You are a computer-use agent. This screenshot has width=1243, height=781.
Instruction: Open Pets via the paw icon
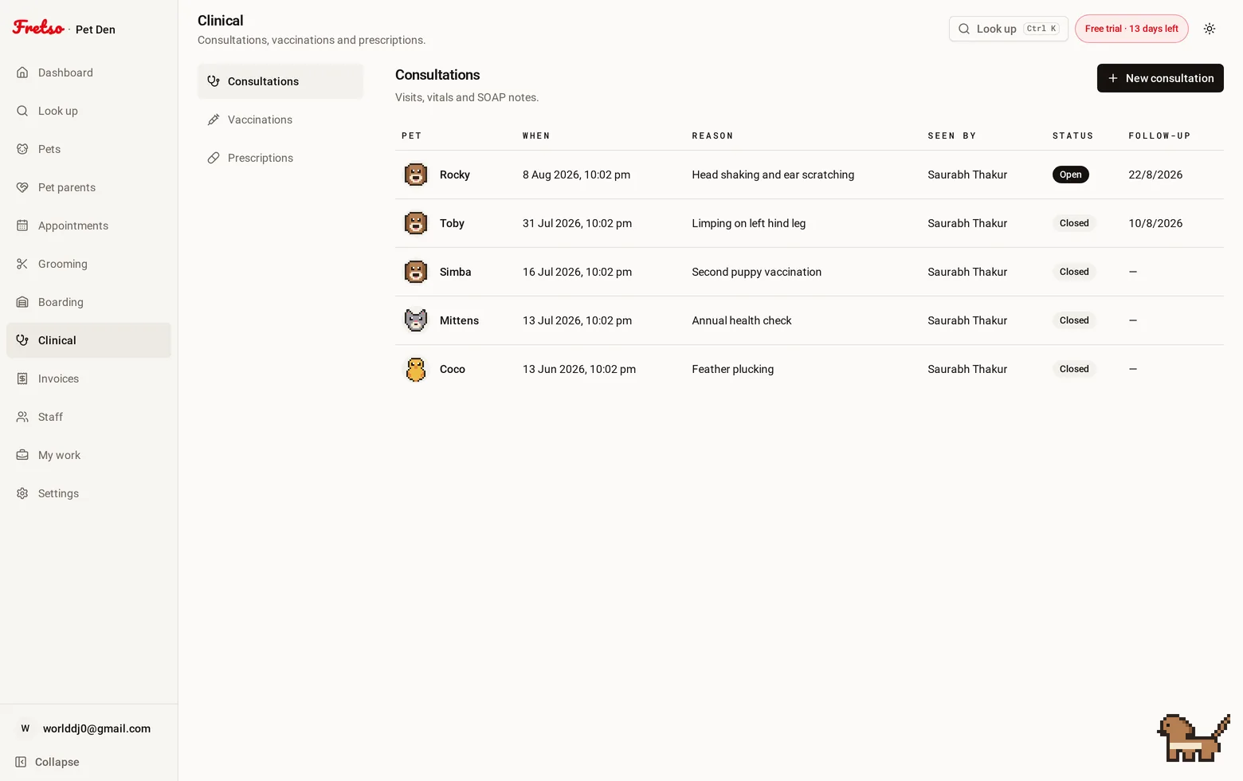tap(22, 149)
